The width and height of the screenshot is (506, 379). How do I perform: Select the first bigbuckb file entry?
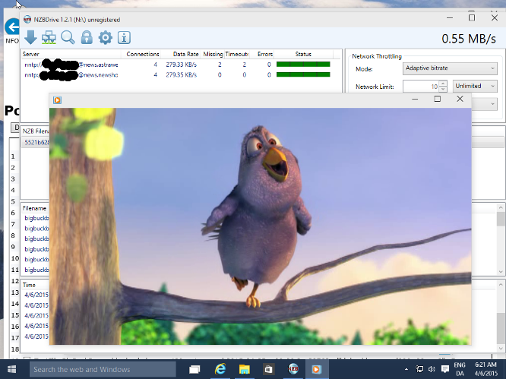36,219
